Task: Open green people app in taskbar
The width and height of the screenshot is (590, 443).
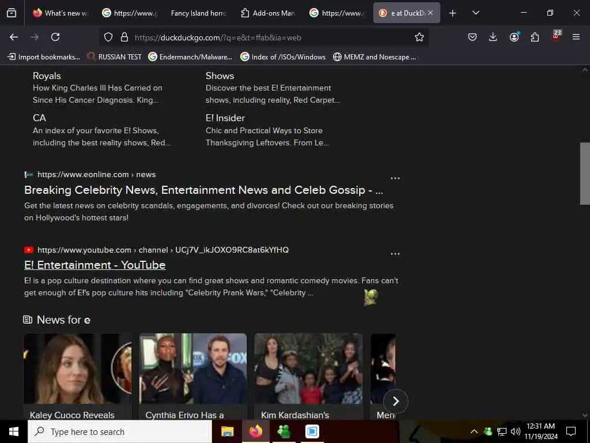Action: click(x=283, y=431)
